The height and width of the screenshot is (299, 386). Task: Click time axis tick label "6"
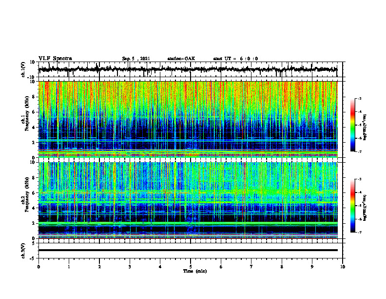tap(221, 267)
